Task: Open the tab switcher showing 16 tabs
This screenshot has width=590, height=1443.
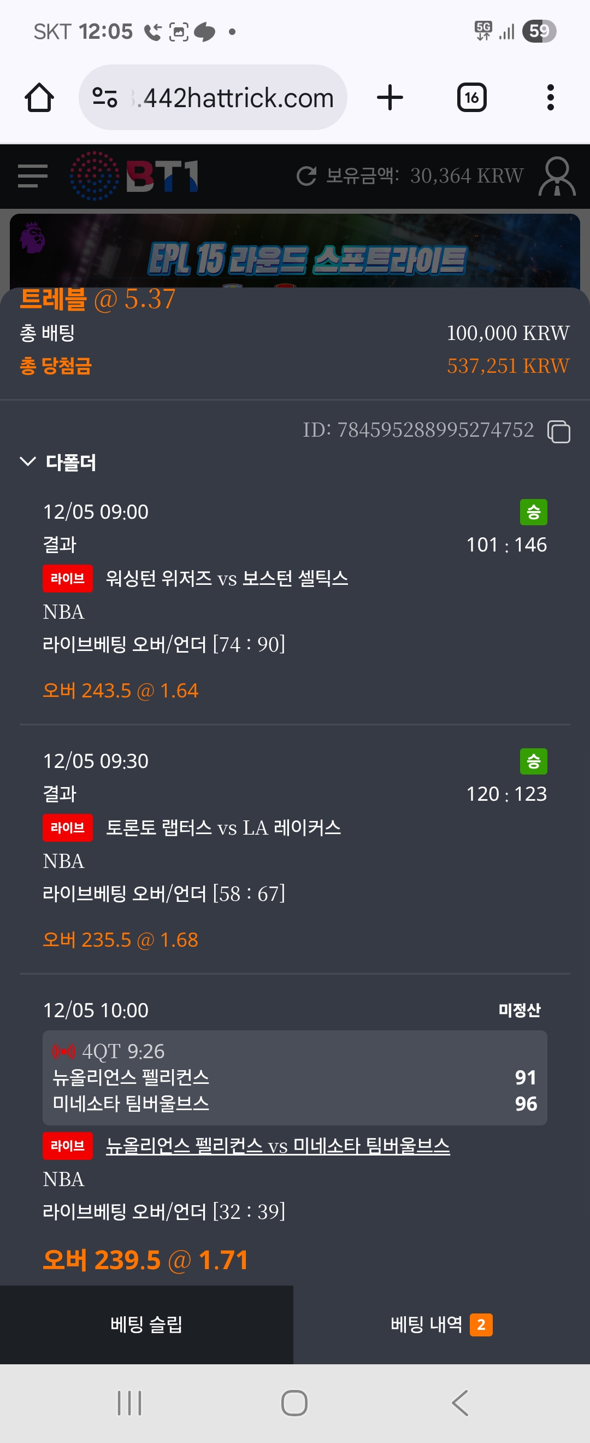Action: (x=471, y=98)
